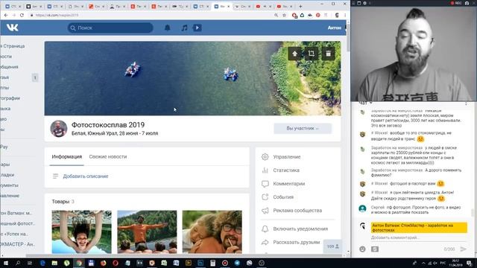Viewport: 477px width, 268px height.
Task: Click the VK logo icon
Action: pos(12,28)
